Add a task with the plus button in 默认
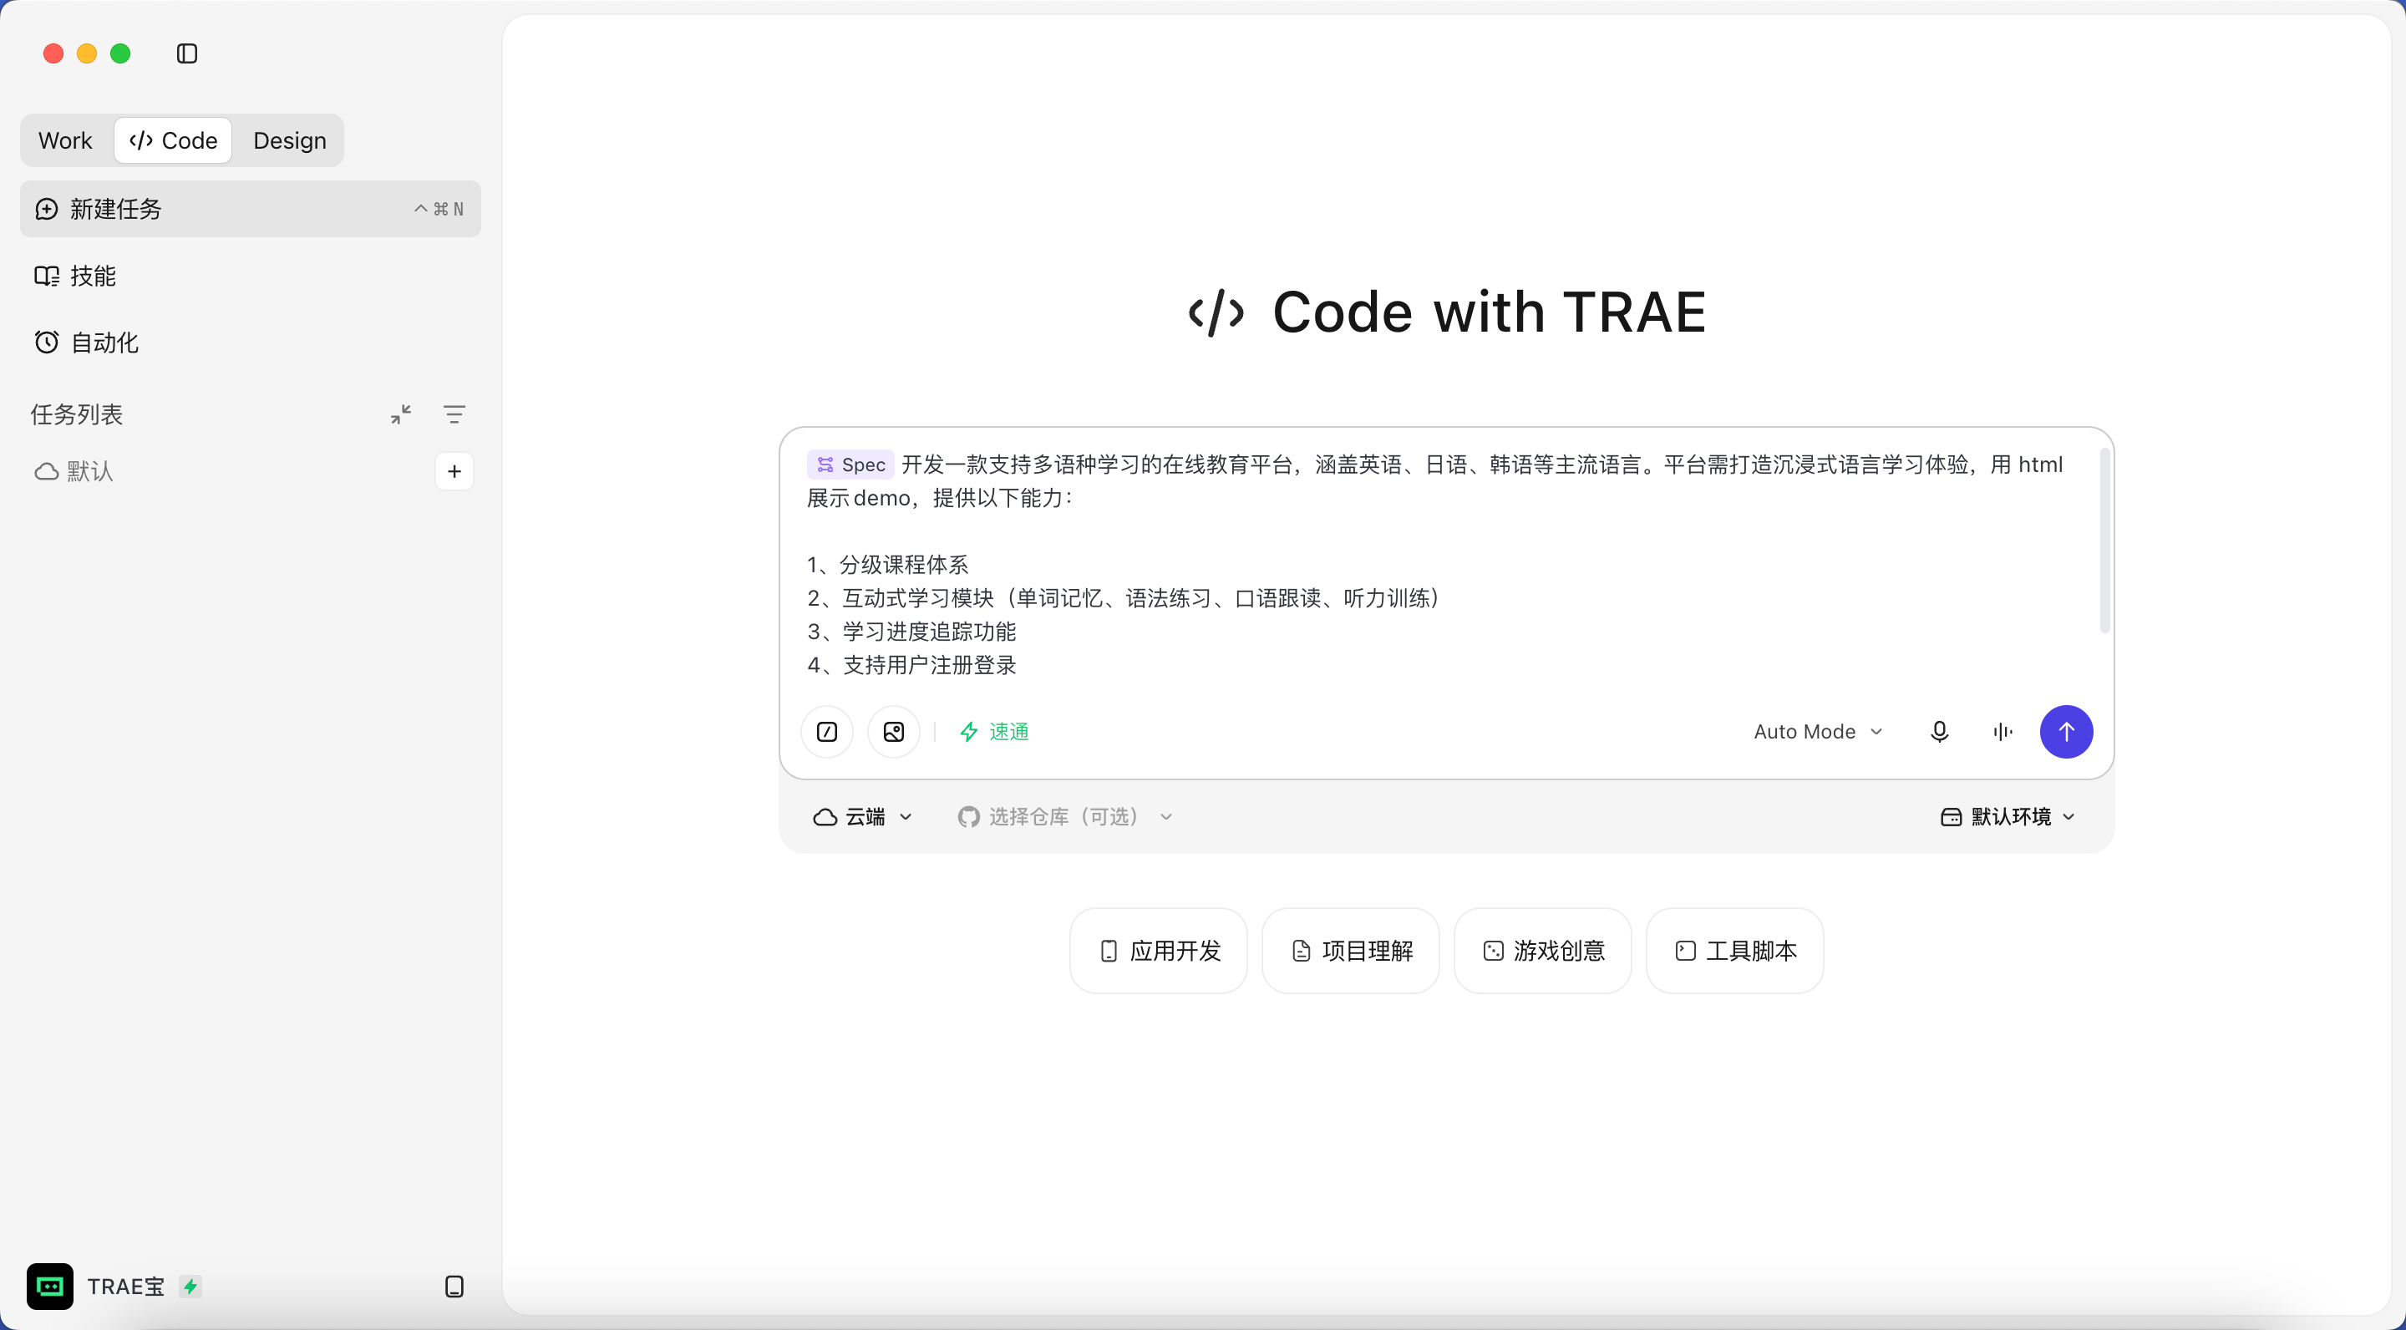 454,472
